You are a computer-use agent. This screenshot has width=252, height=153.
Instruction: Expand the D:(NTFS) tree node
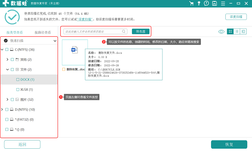point(2,110)
